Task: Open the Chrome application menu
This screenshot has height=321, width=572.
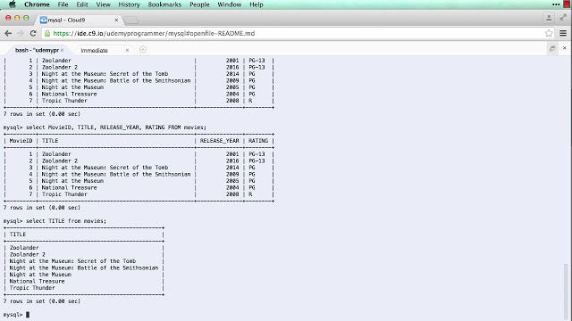Action: 37,4
